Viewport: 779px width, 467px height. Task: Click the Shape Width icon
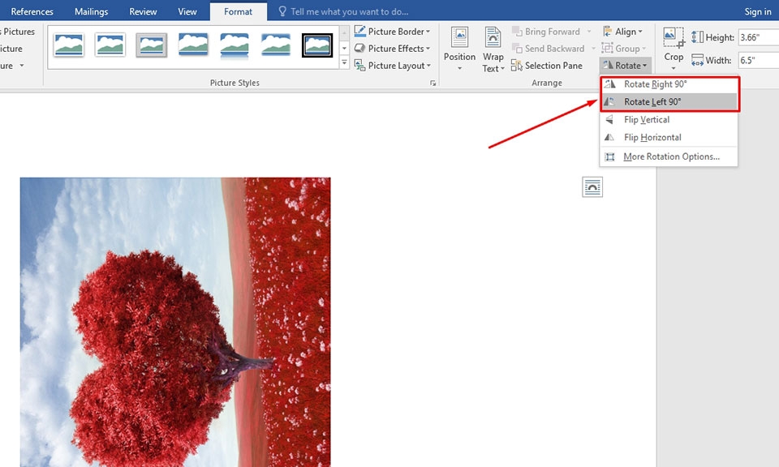[x=697, y=60]
